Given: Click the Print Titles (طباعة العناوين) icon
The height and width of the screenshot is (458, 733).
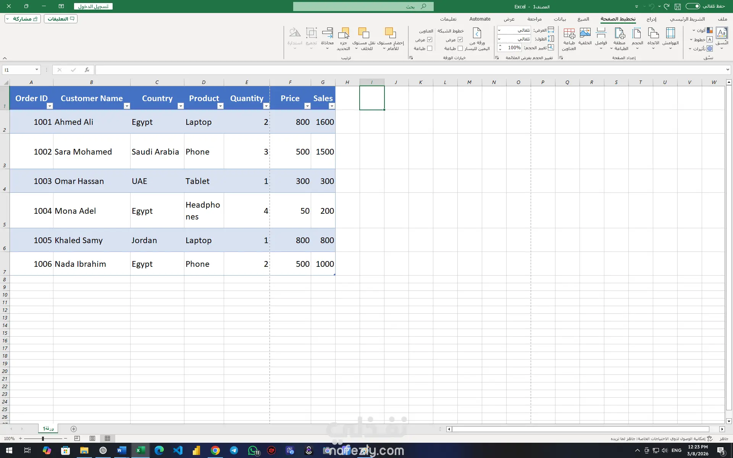Looking at the screenshot, I should coord(569,34).
